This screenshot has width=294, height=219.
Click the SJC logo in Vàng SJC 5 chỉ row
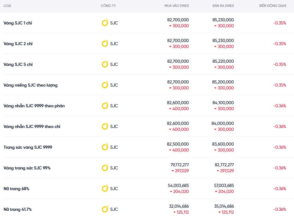point(105,64)
